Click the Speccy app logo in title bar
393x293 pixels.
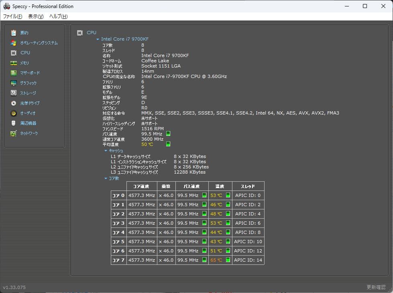pyautogui.click(x=7, y=6)
